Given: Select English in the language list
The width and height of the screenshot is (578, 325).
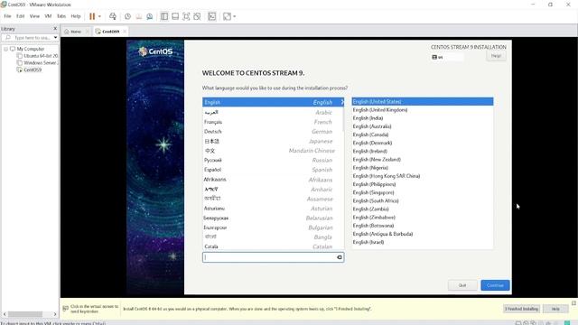Looking at the screenshot, I should [273, 102].
